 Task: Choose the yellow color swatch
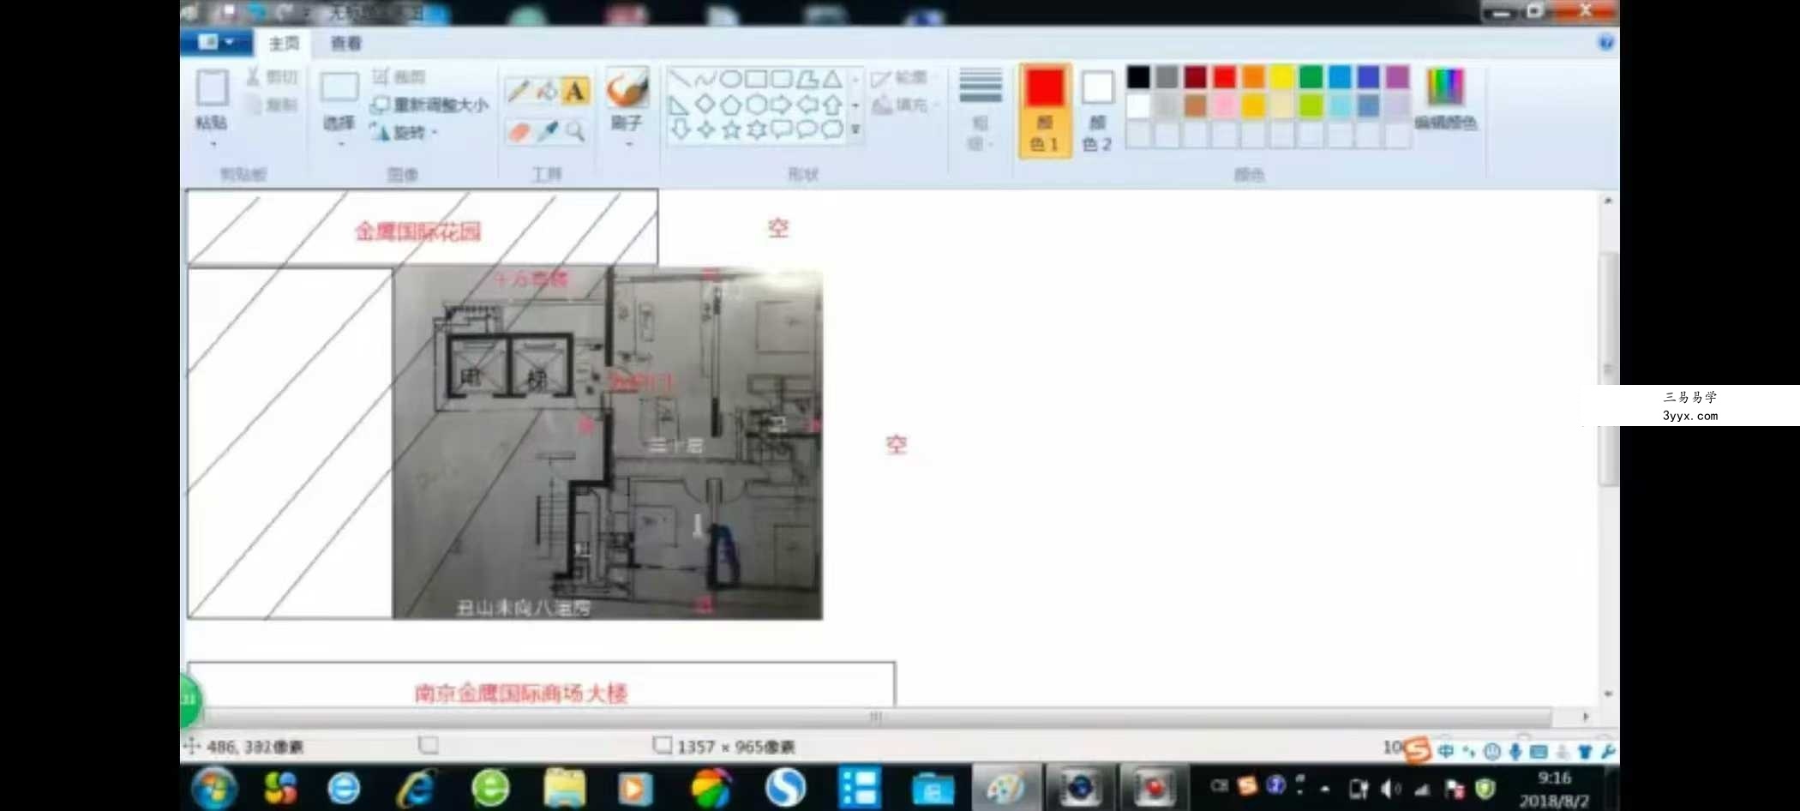click(x=1281, y=77)
